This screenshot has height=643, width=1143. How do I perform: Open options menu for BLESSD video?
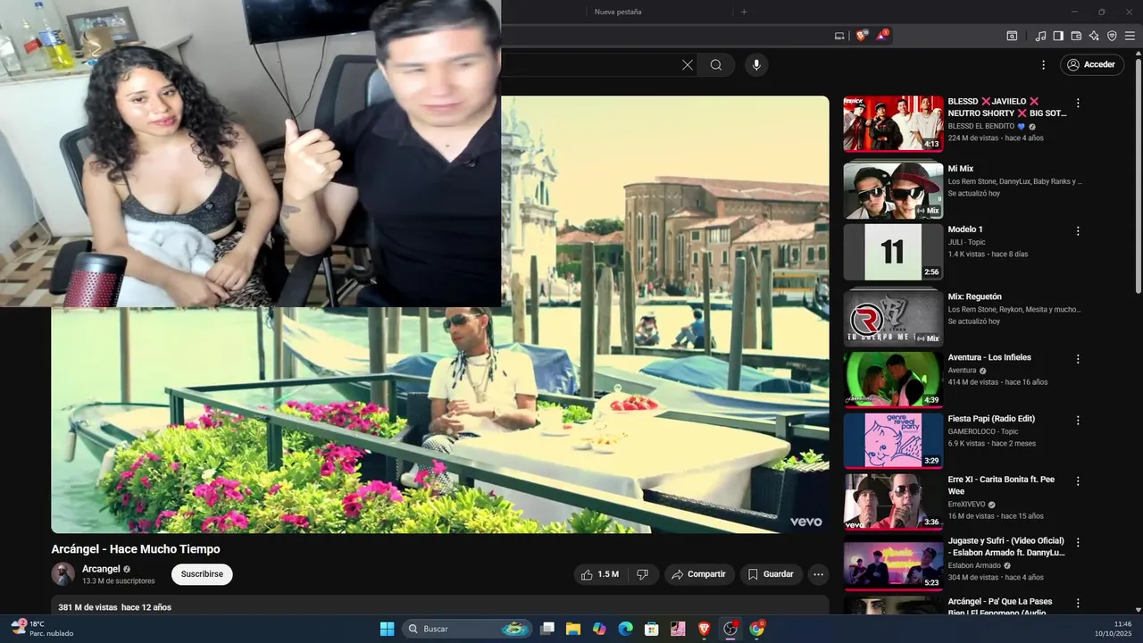pos(1078,103)
